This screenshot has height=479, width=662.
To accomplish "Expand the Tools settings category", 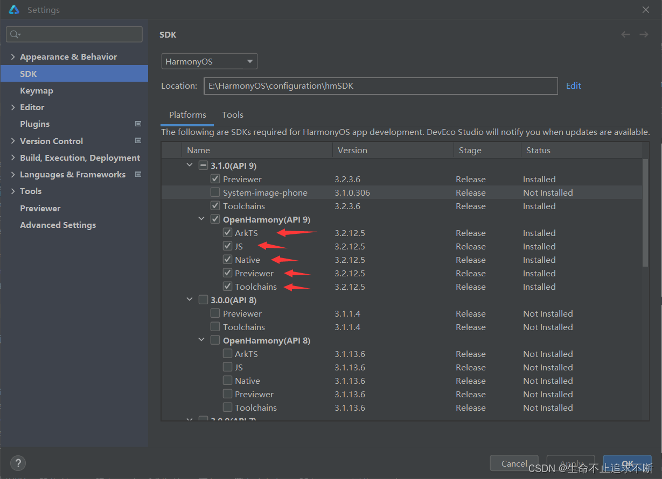I will 13,191.
